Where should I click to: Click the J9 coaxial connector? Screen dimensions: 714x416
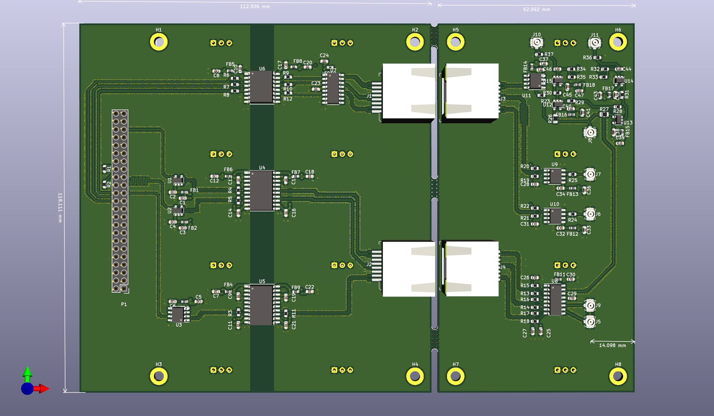(x=590, y=305)
